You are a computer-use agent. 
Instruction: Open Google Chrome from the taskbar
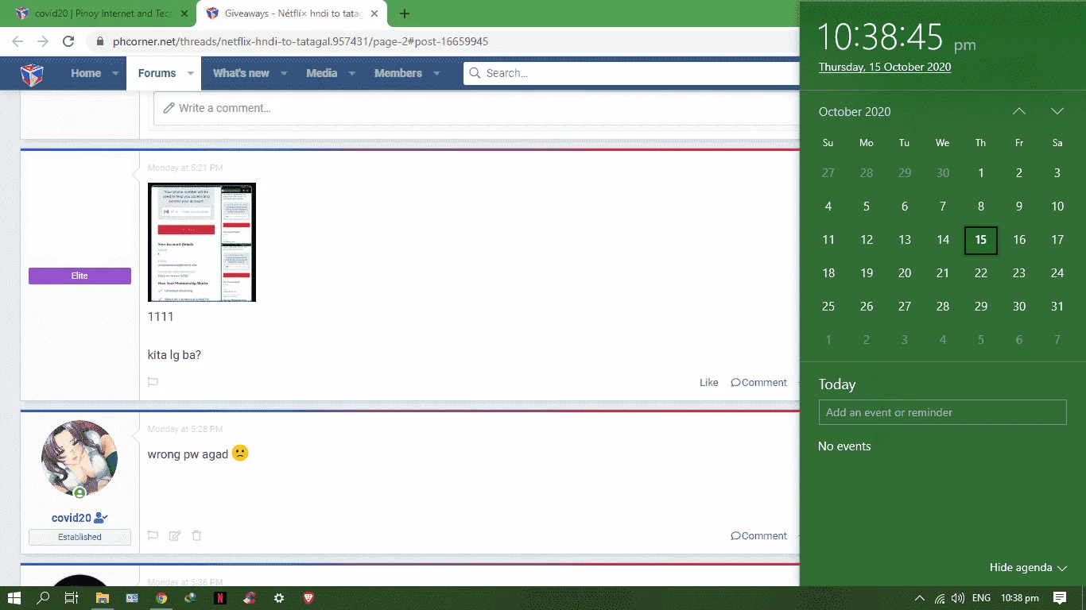(x=161, y=598)
